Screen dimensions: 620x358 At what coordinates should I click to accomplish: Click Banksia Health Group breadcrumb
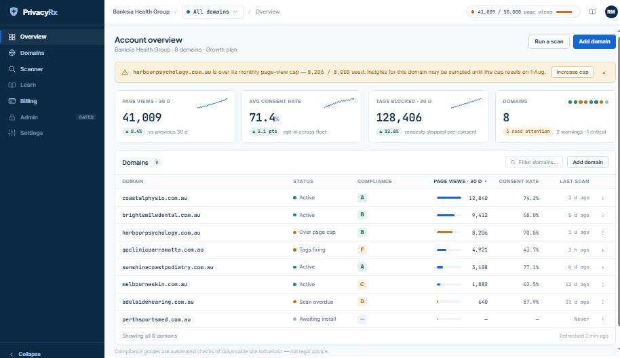(x=141, y=12)
